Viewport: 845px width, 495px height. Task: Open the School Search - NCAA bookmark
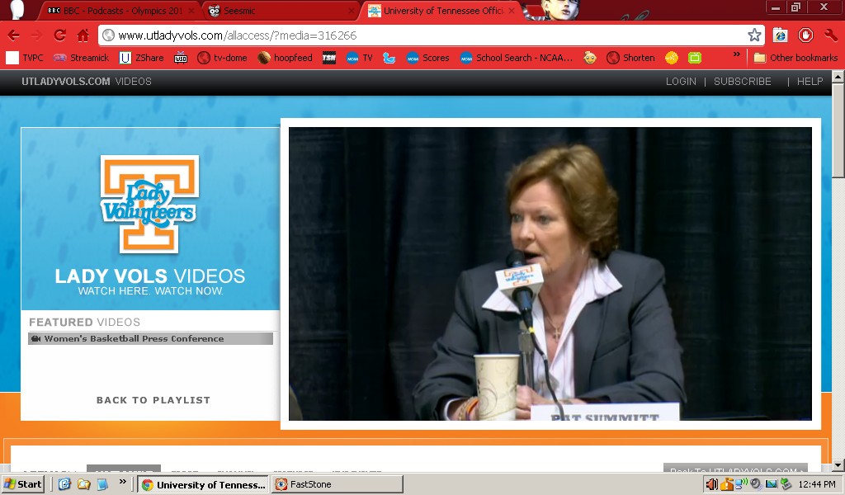point(517,58)
